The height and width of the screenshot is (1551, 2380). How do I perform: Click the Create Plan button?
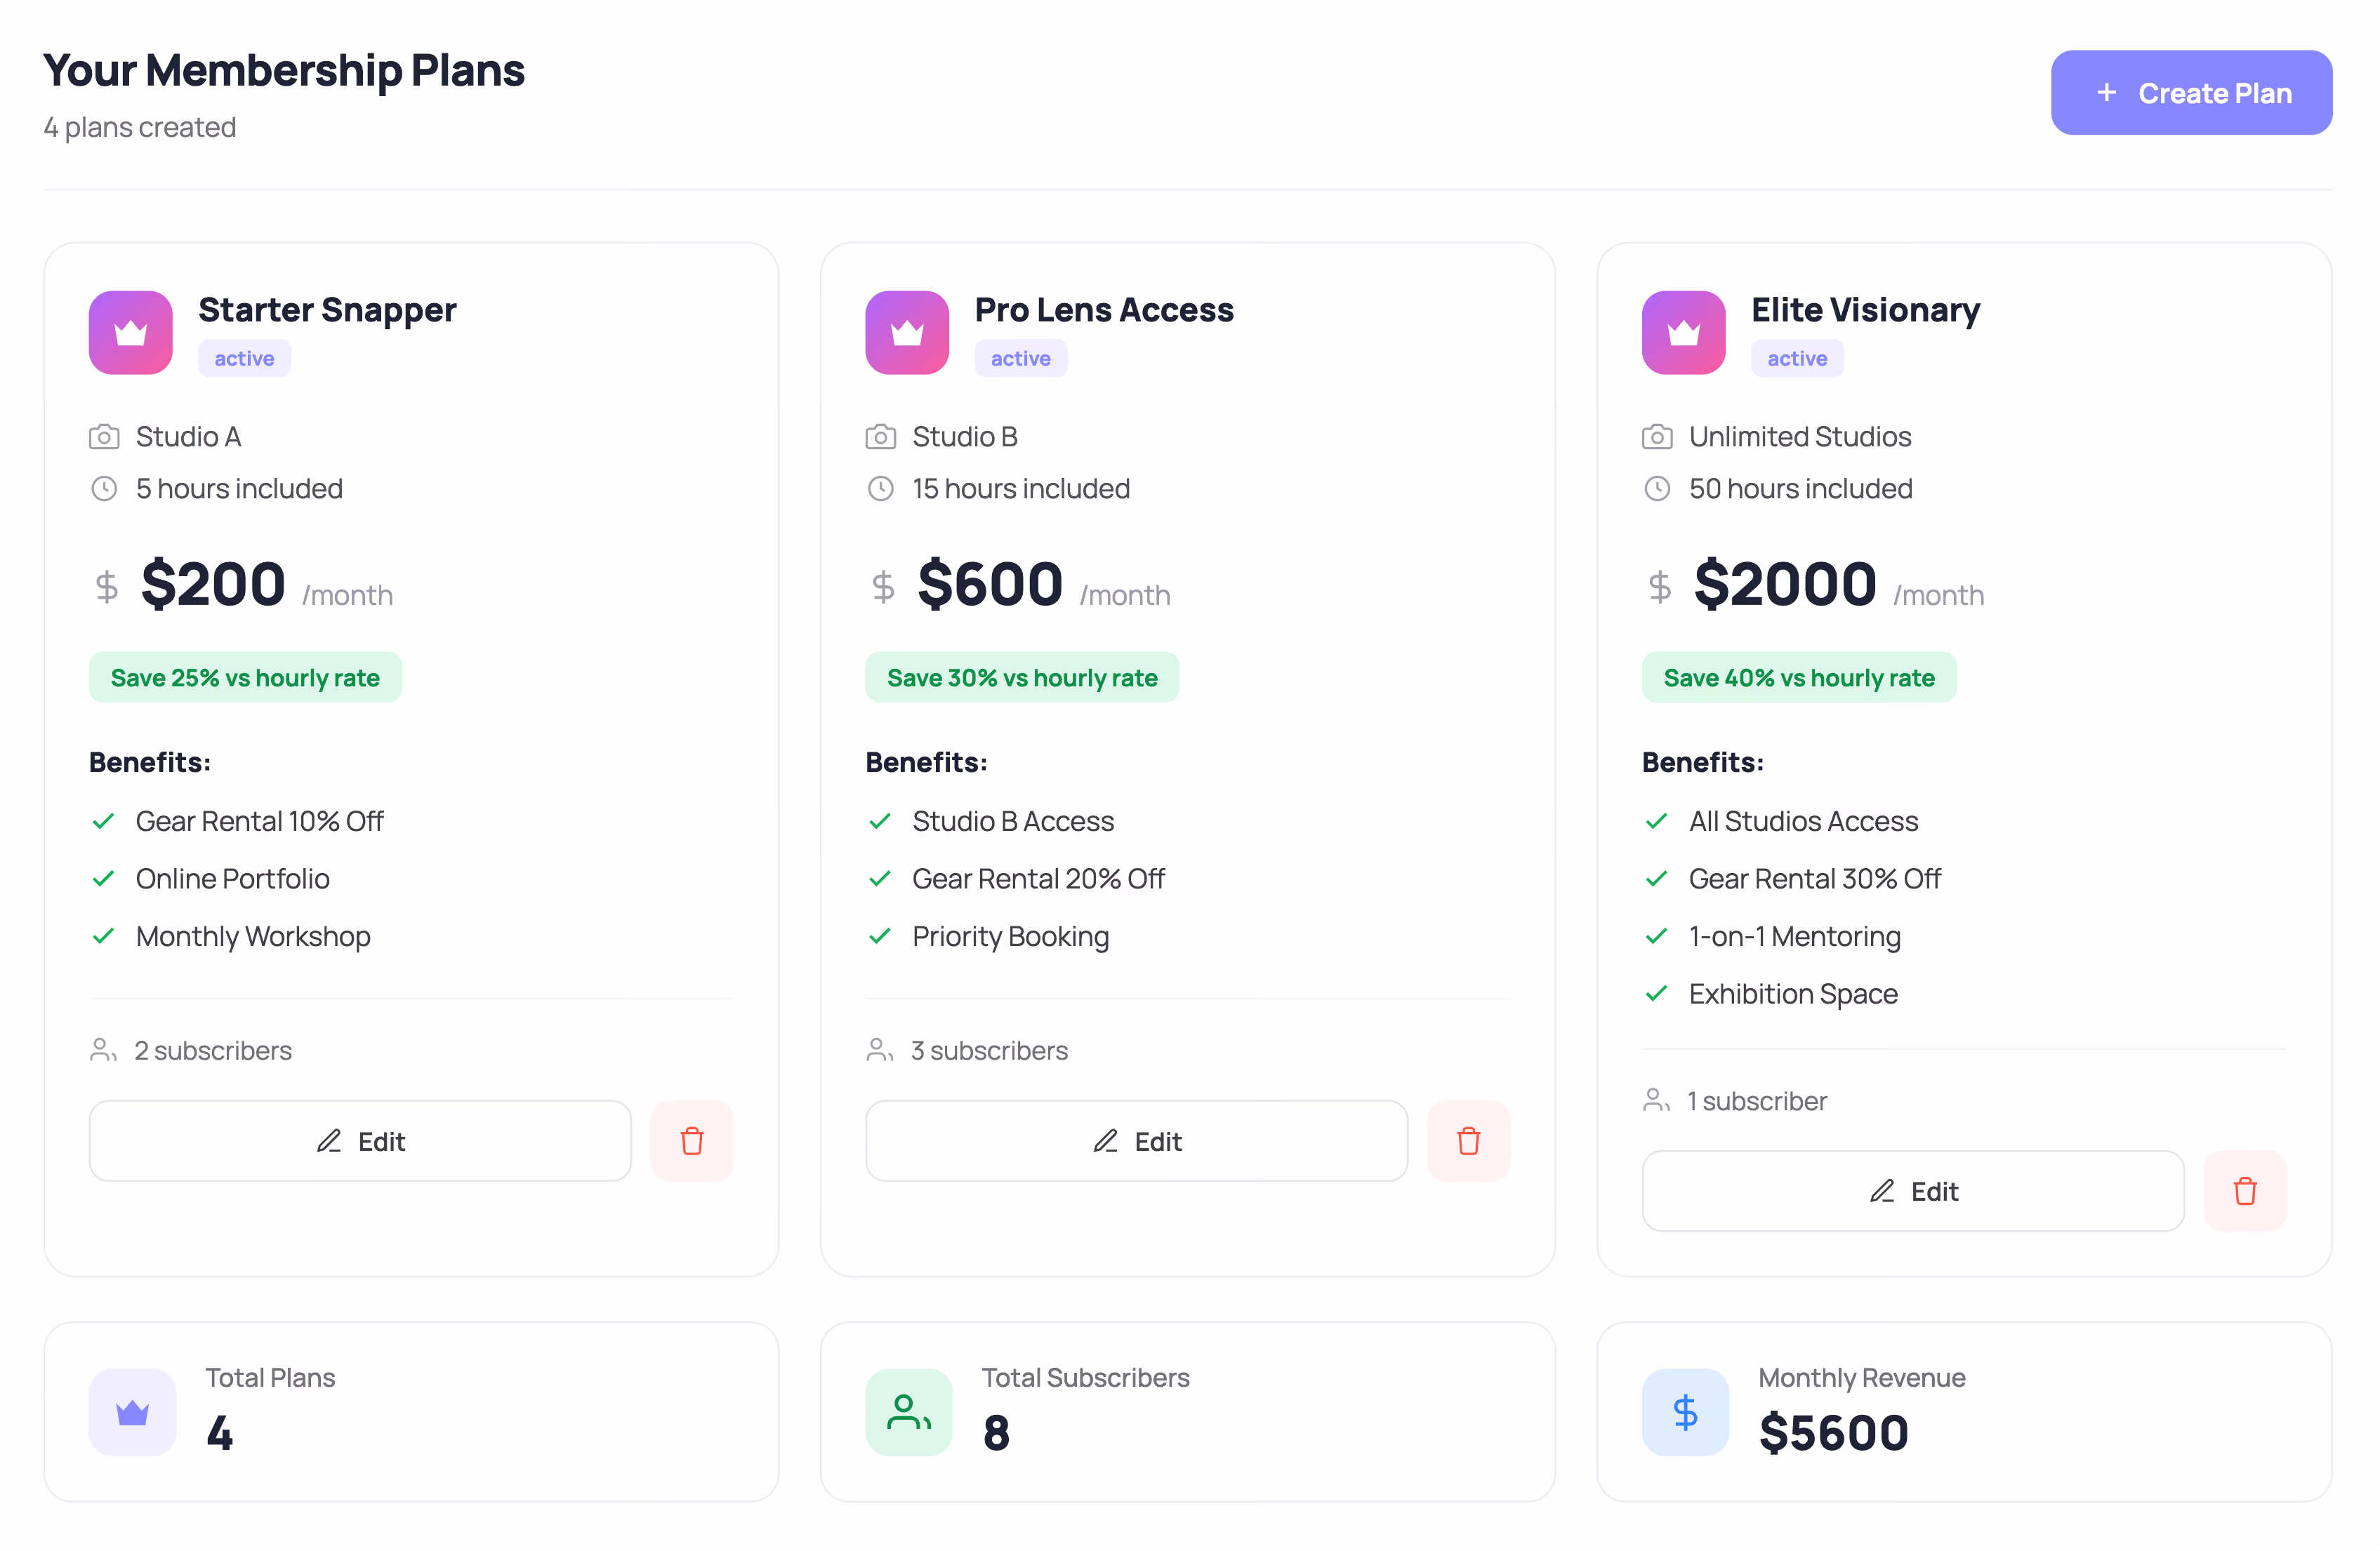click(2190, 93)
